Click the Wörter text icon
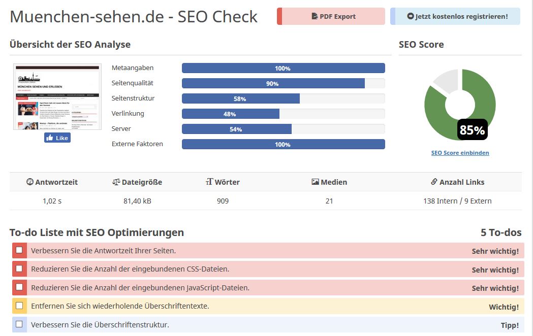 [209, 182]
